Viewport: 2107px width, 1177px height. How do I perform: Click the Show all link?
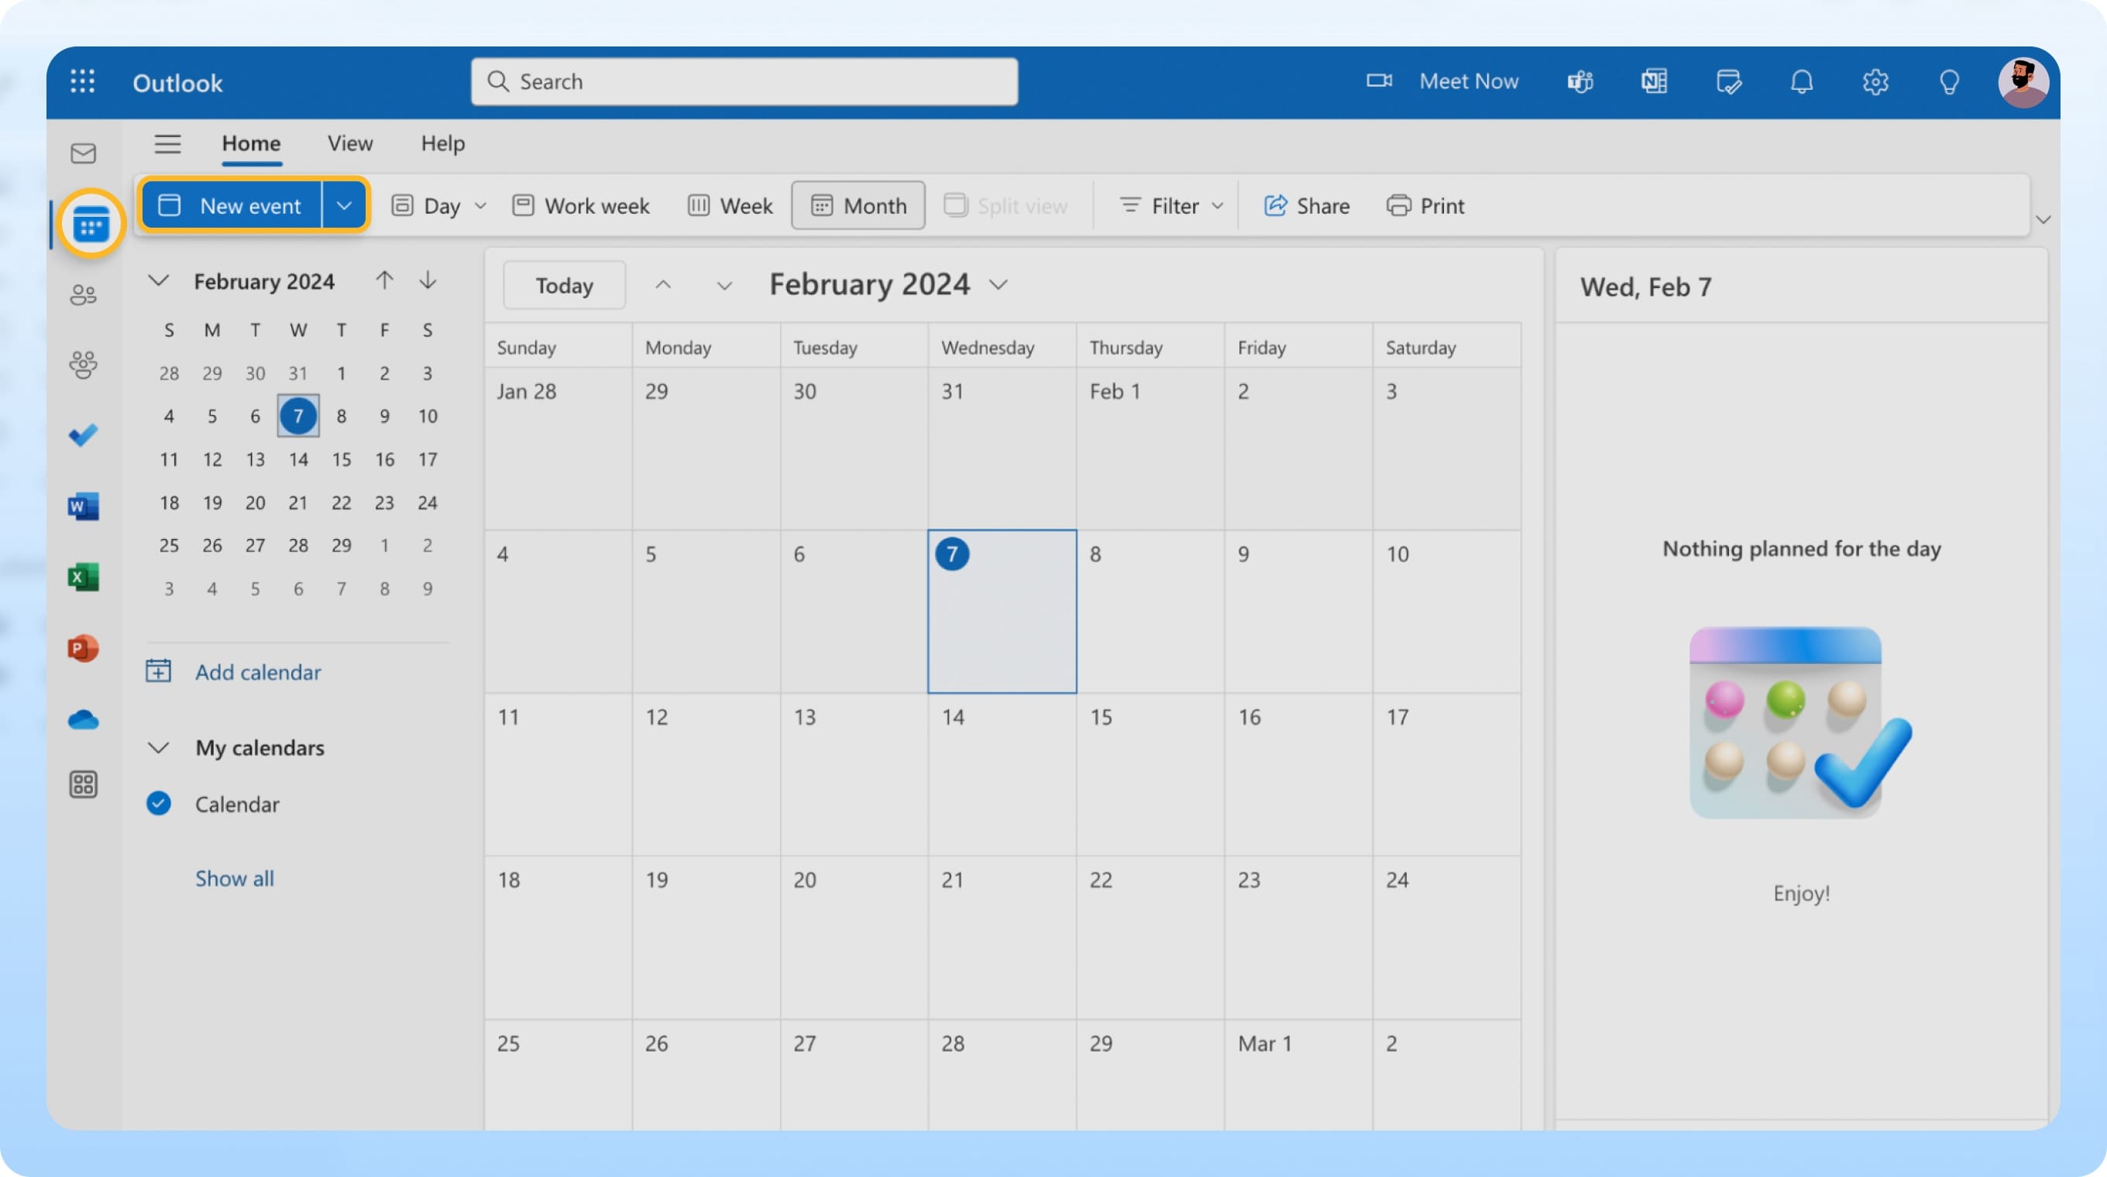(x=234, y=878)
